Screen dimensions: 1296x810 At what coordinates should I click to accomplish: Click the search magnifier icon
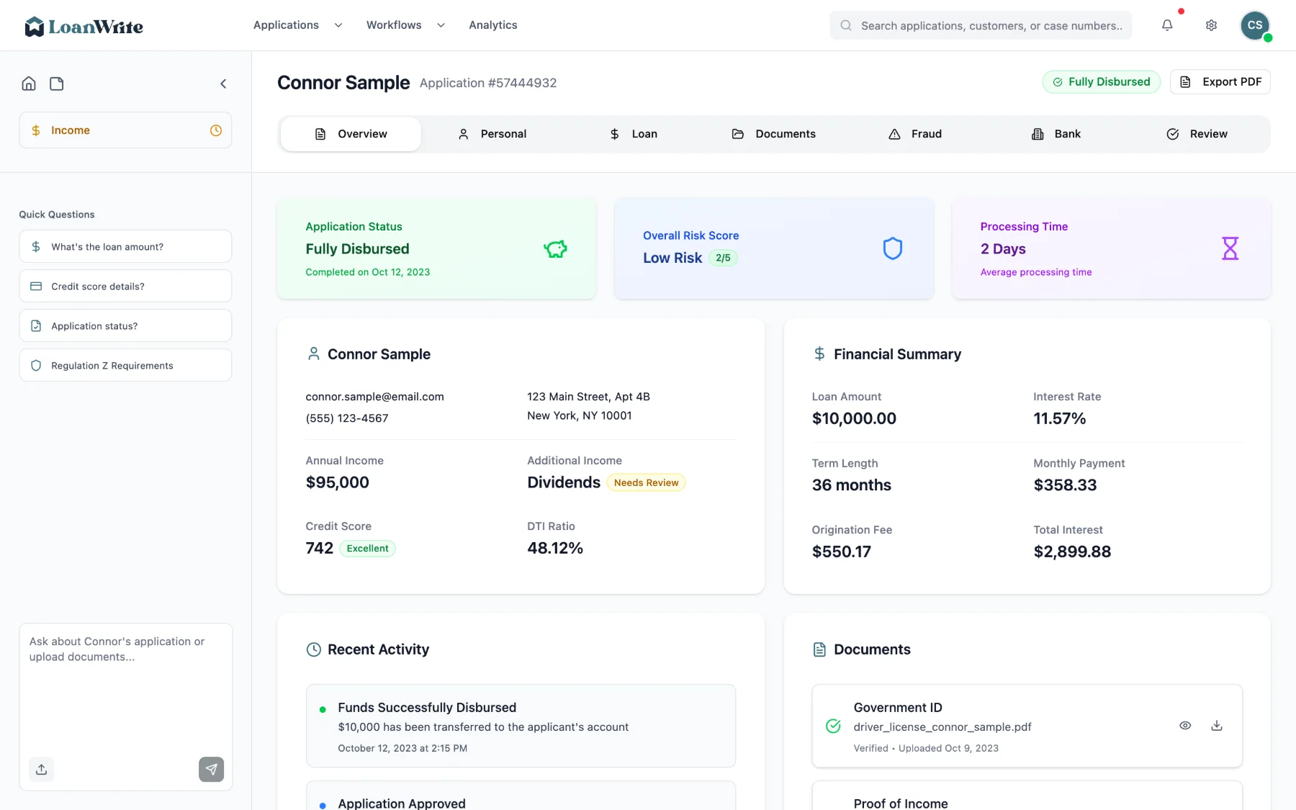click(x=847, y=25)
